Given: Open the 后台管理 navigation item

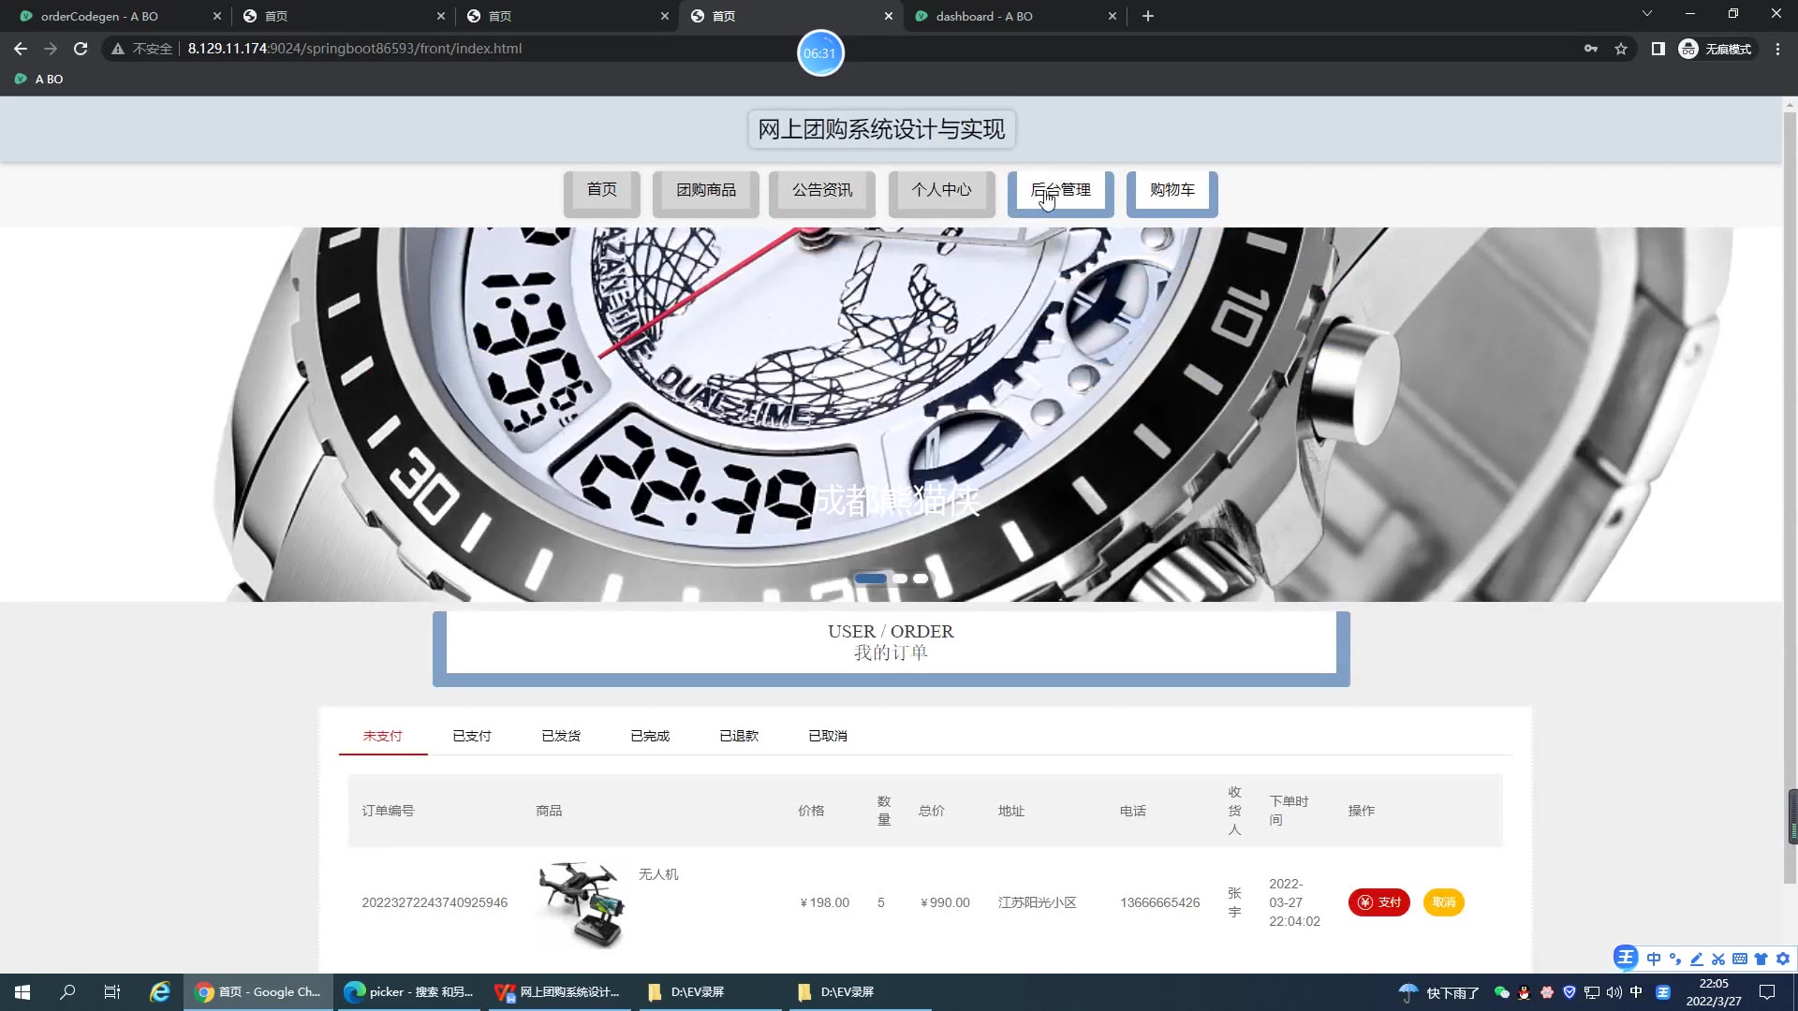Looking at the screenshot, I should 1060,190.
